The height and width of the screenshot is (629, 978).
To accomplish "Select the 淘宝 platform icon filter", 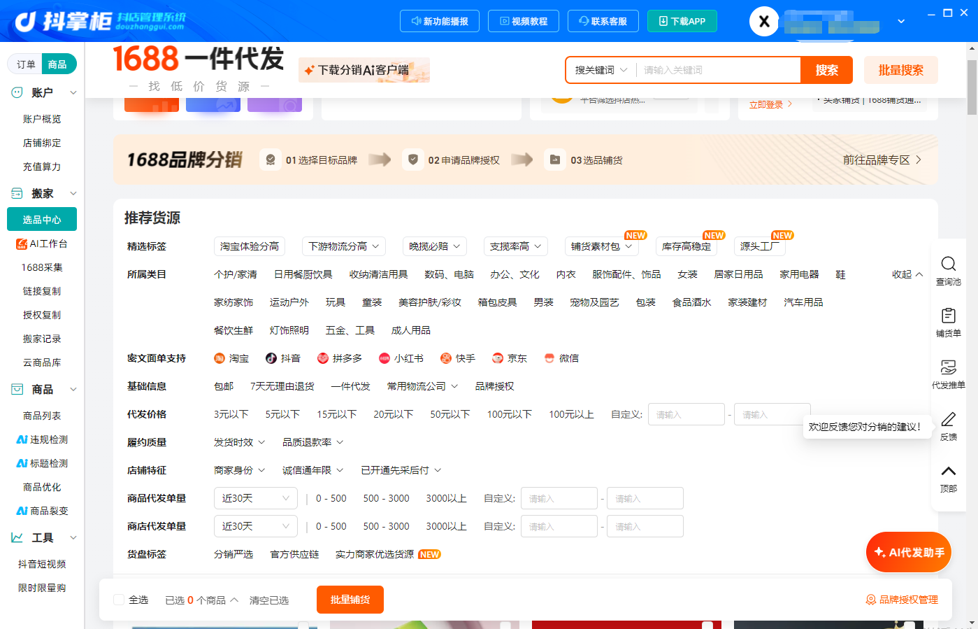I will (x=219, y=358).
